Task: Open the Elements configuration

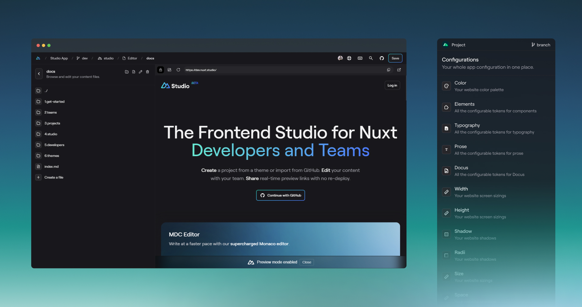Action: pyautogui.click(x=496, y=107)
